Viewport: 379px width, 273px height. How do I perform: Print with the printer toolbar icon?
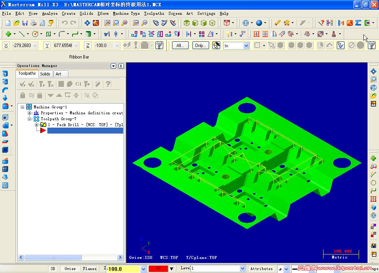34,23
